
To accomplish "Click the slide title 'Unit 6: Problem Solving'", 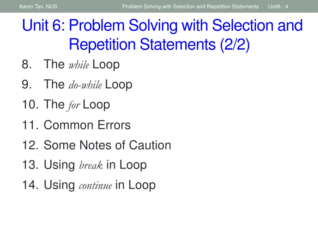I will pos(162,25).
